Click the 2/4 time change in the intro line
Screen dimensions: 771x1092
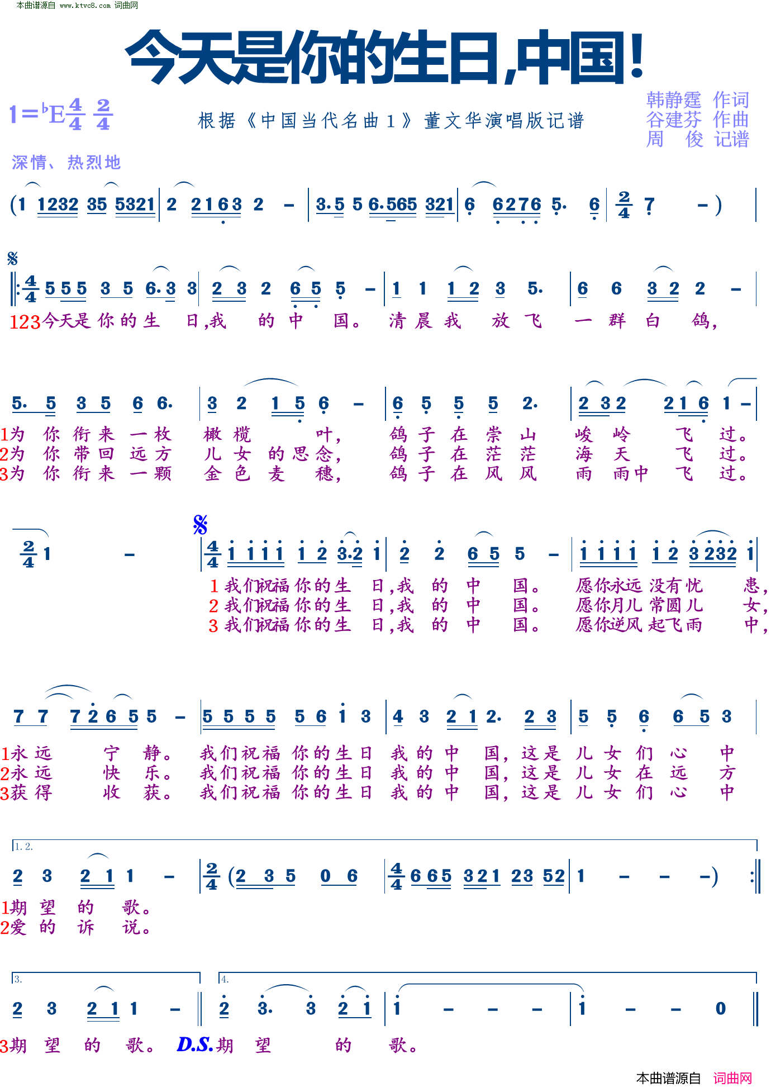(624, 205)
